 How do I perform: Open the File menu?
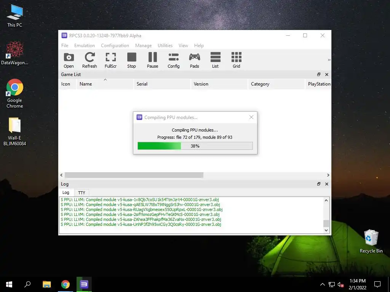pyautogui.click(x=65, y=46)
